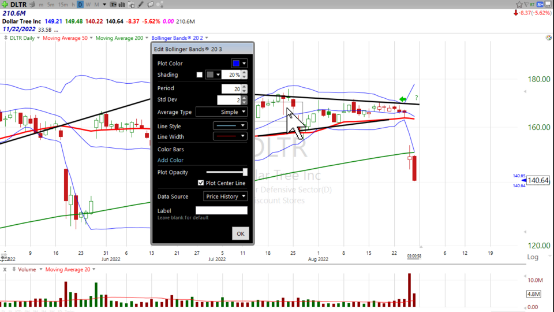Decrease Std Dev with down stepper arrow
The height and width of the screenshot is (312, 554).
click(x=244, y=102)
